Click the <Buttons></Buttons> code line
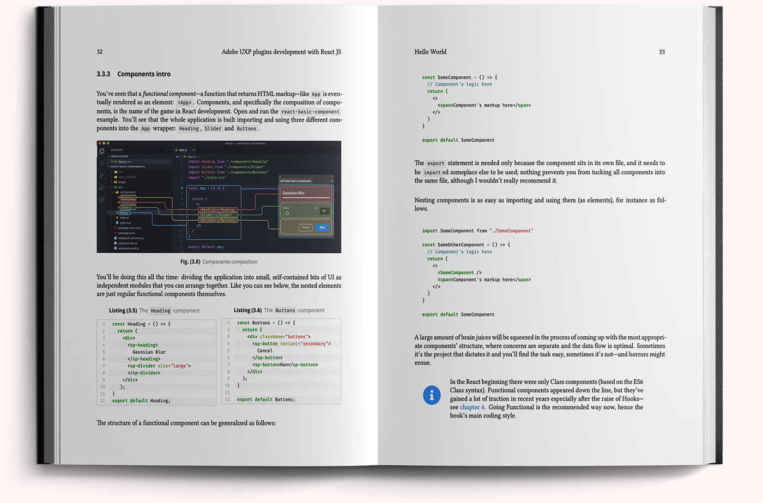The height and width of the screenshot is (503, 763). pos(217,220)
